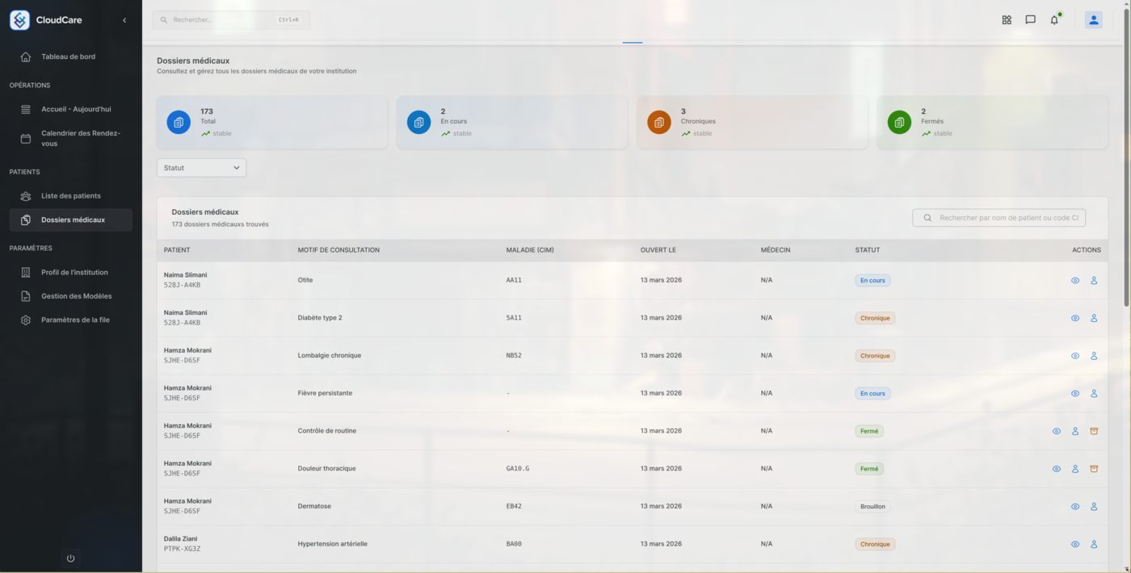Open the notifications bell
Image resolution: width=1131 pixels, height=573 pixels.
click(x=1054, y=20)
